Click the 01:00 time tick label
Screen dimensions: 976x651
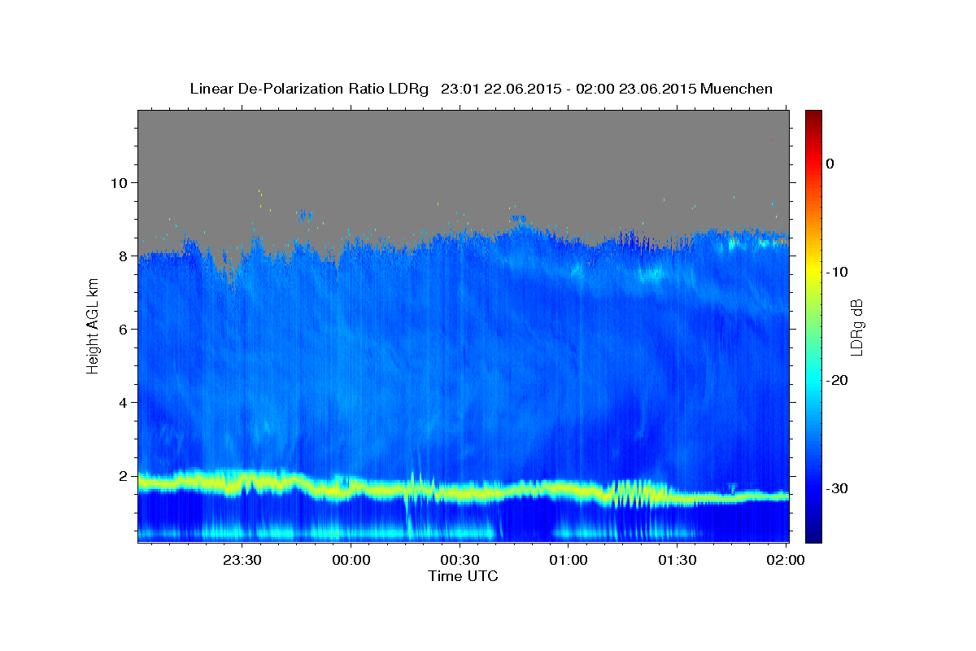[569, 560]
